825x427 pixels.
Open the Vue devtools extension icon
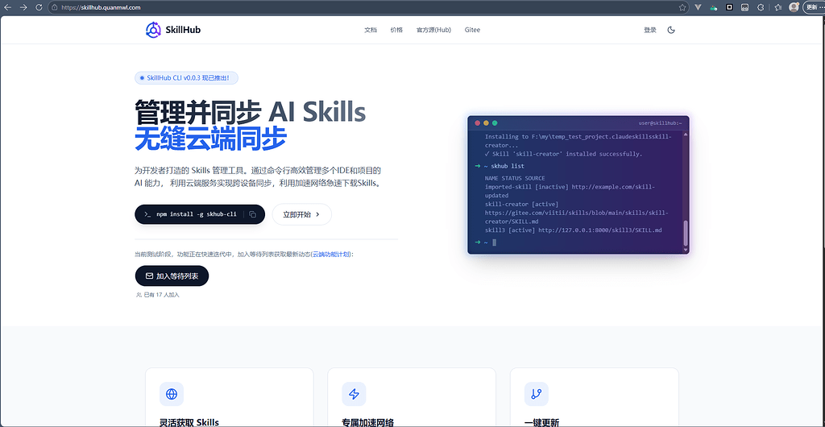[699, 7]
